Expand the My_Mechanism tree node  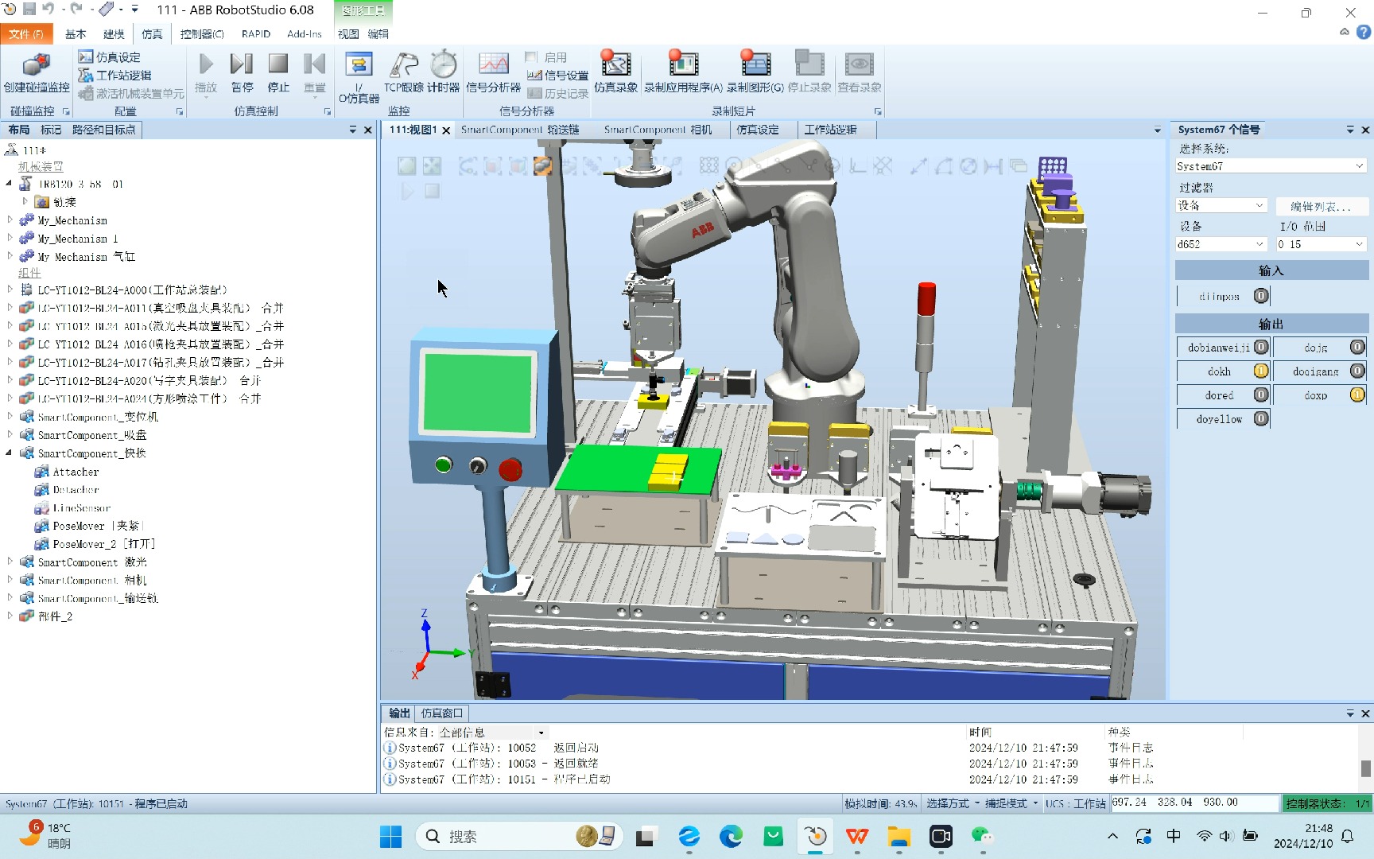[10, 220]
